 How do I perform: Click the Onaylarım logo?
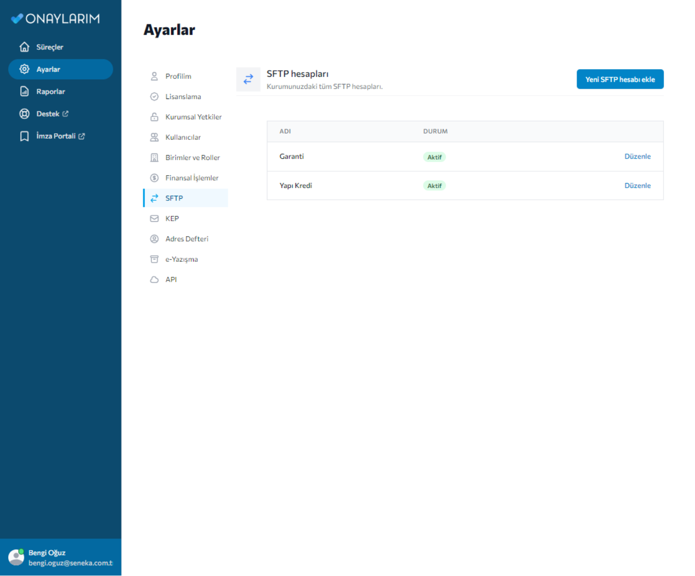tap(55, 19)
